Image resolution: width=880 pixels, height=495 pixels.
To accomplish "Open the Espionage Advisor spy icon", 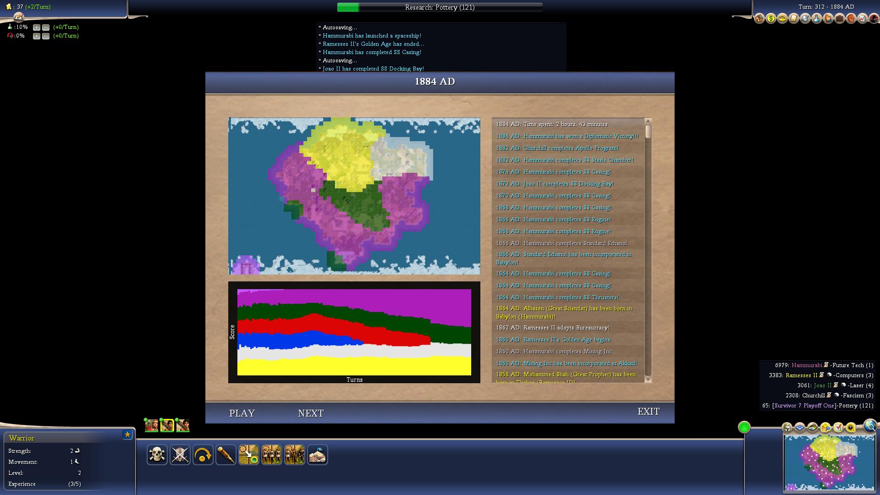I will tap(874, 18).
